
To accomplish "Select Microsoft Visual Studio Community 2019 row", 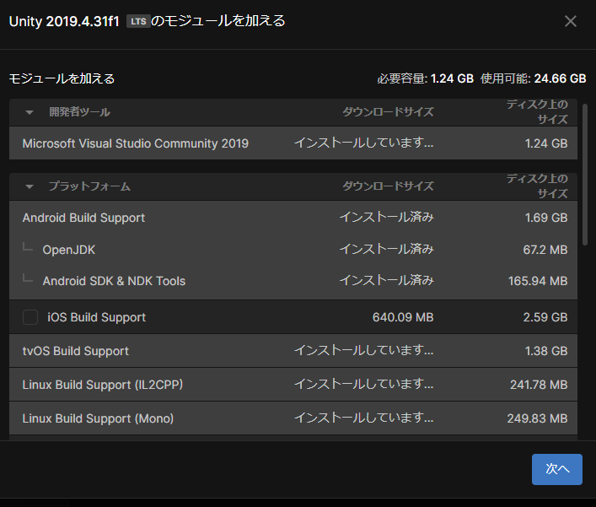I will (293, 143).
